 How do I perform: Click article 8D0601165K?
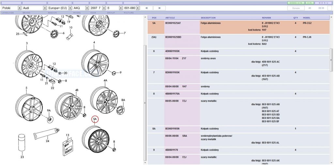click(172, 73)
